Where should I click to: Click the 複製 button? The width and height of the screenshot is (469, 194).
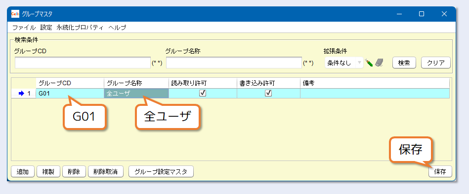click(x=48, y=172)
